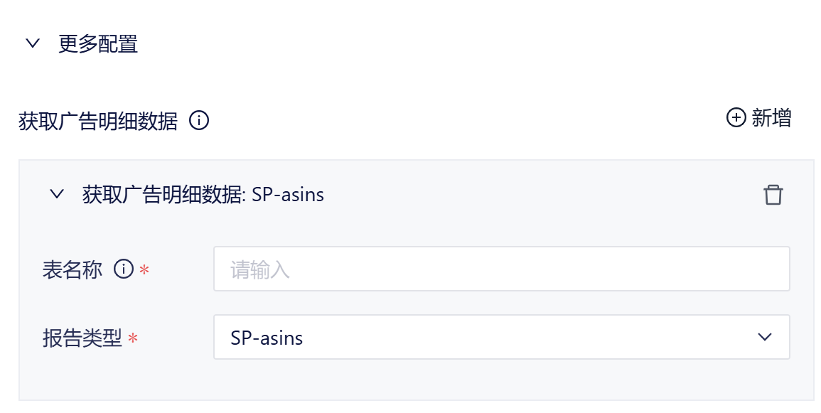Open the 报告类型 dropdown
Screen dimensions: 821x413
tap(501, 337)
